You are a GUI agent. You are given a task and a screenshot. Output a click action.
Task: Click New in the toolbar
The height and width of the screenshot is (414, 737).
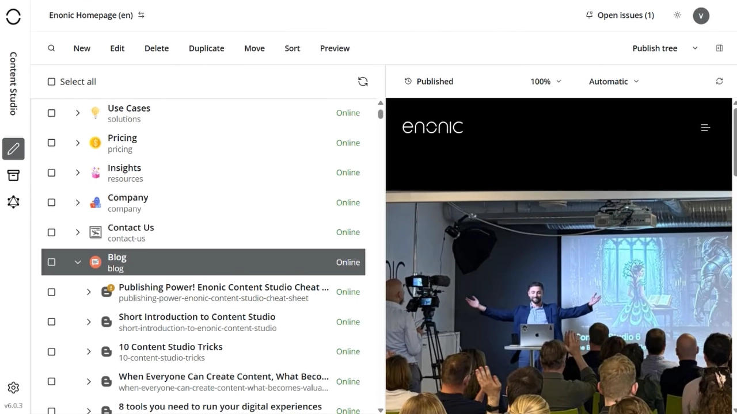[x=82, y=48]
